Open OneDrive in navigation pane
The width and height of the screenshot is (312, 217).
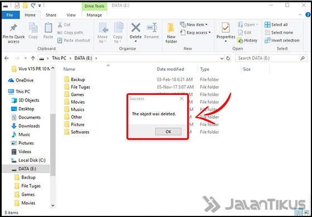coord(21,80)
